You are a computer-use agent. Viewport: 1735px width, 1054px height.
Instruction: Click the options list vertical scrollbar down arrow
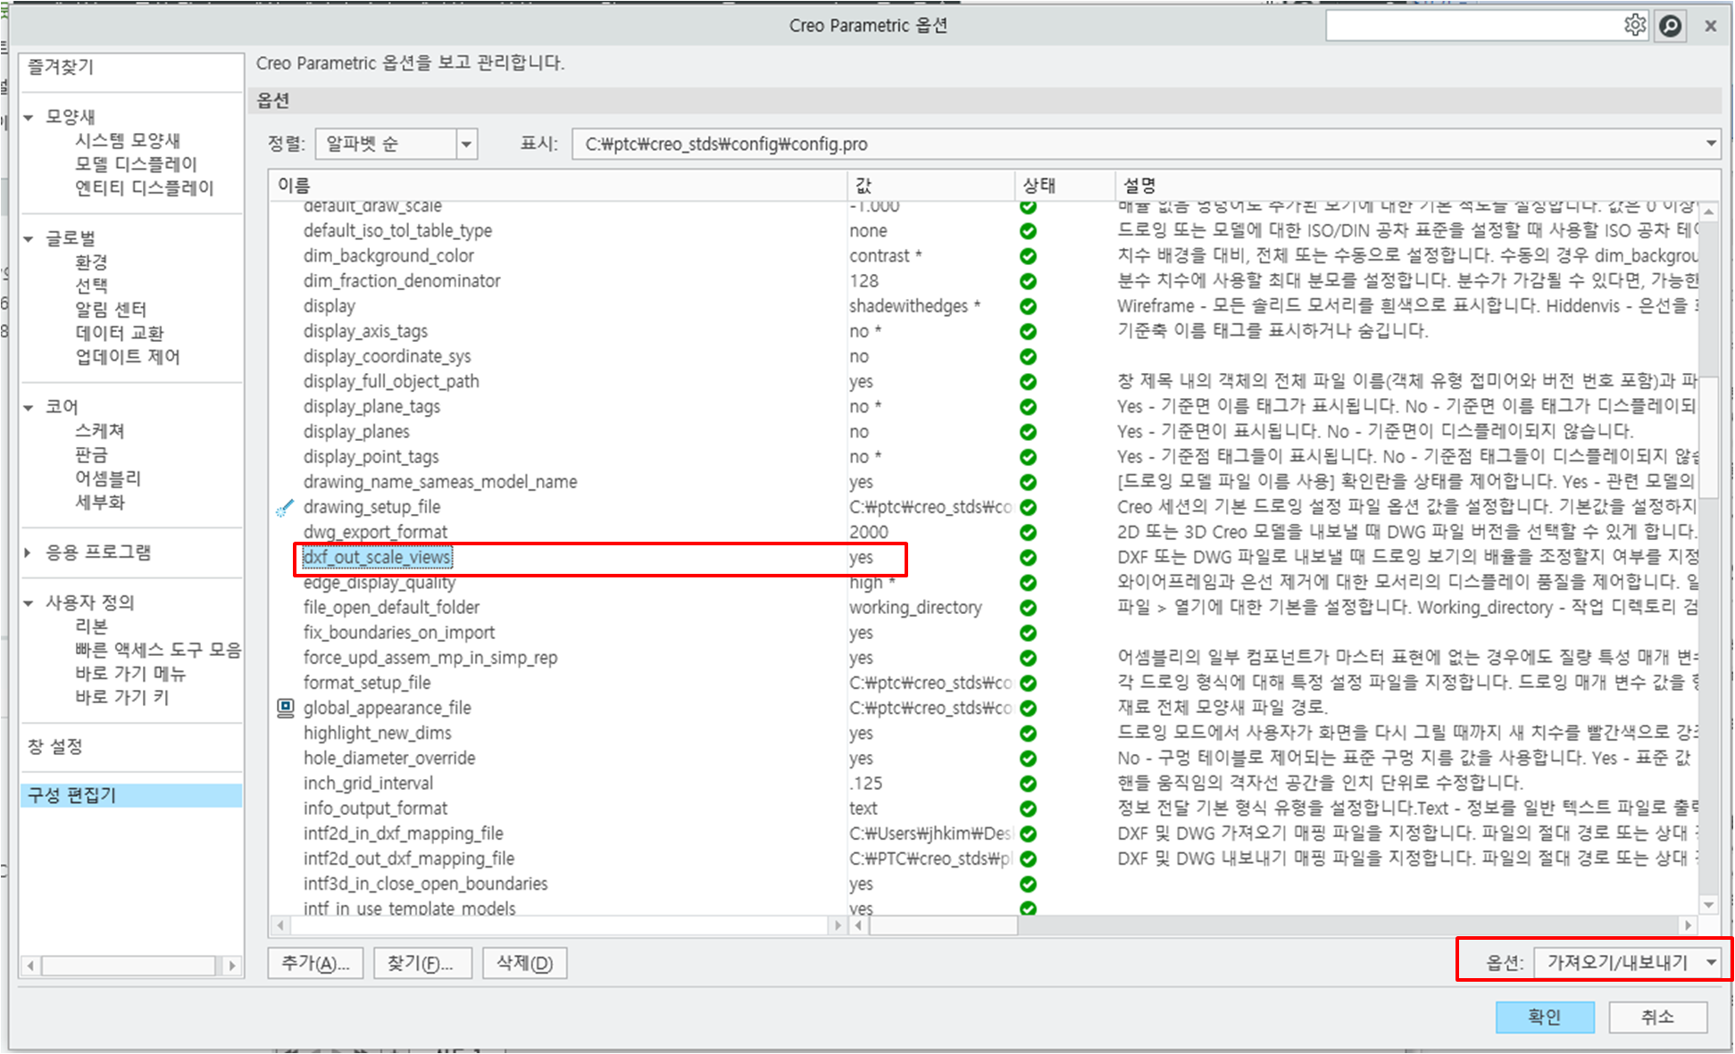(x=1708, y=905)
